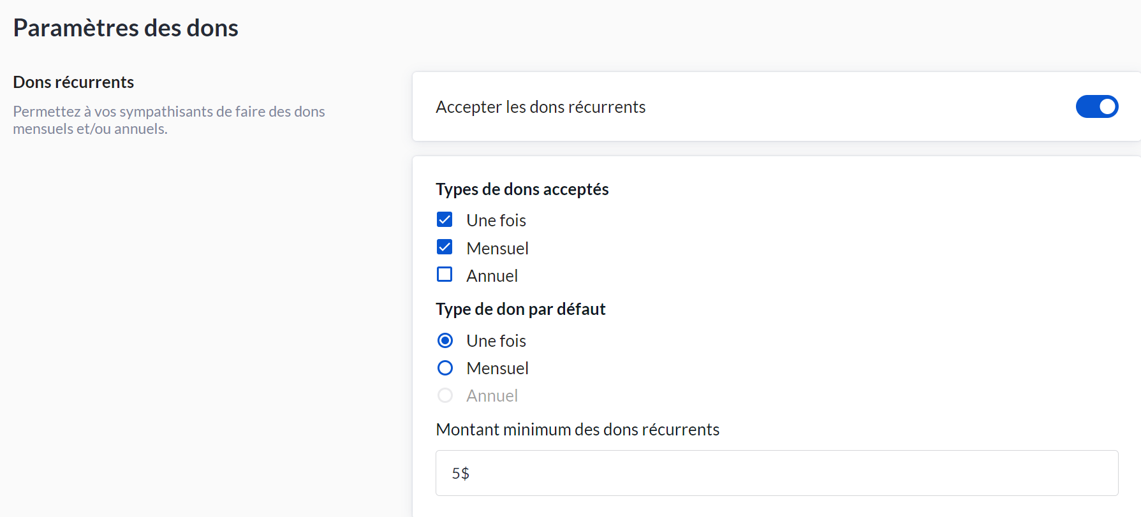1141x517 pixels.
Task: Click the "Une fois" radio label text
Action: [x=496, y=341]
